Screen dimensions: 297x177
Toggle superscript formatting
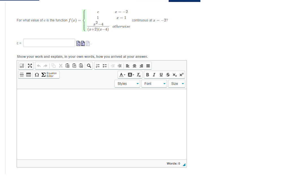(181, 75)
